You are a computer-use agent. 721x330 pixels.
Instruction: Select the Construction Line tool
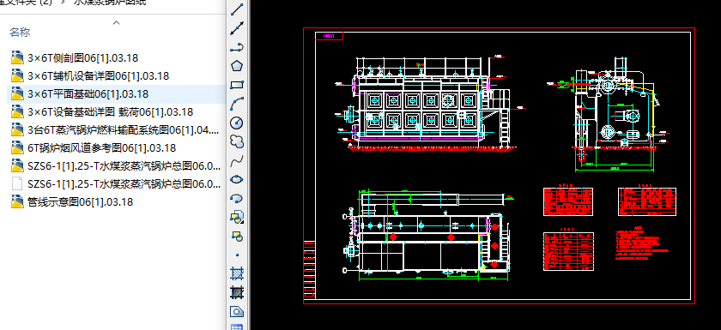(236, 28)
